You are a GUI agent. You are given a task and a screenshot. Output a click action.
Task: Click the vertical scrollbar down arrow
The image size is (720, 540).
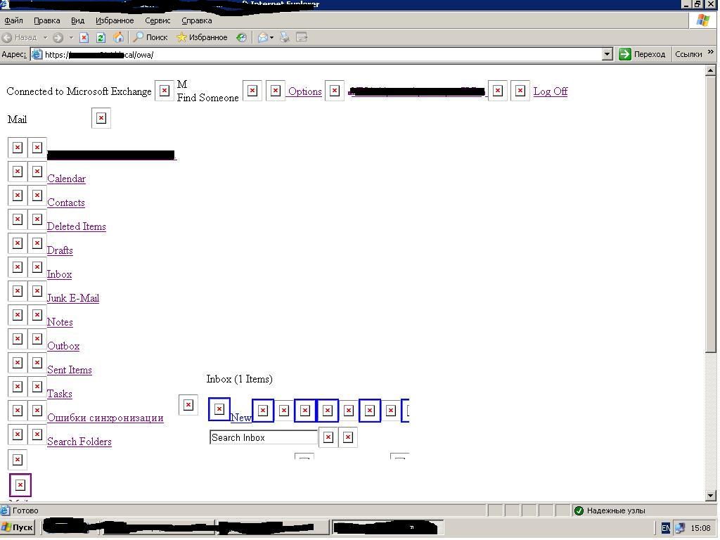(710, 496)
